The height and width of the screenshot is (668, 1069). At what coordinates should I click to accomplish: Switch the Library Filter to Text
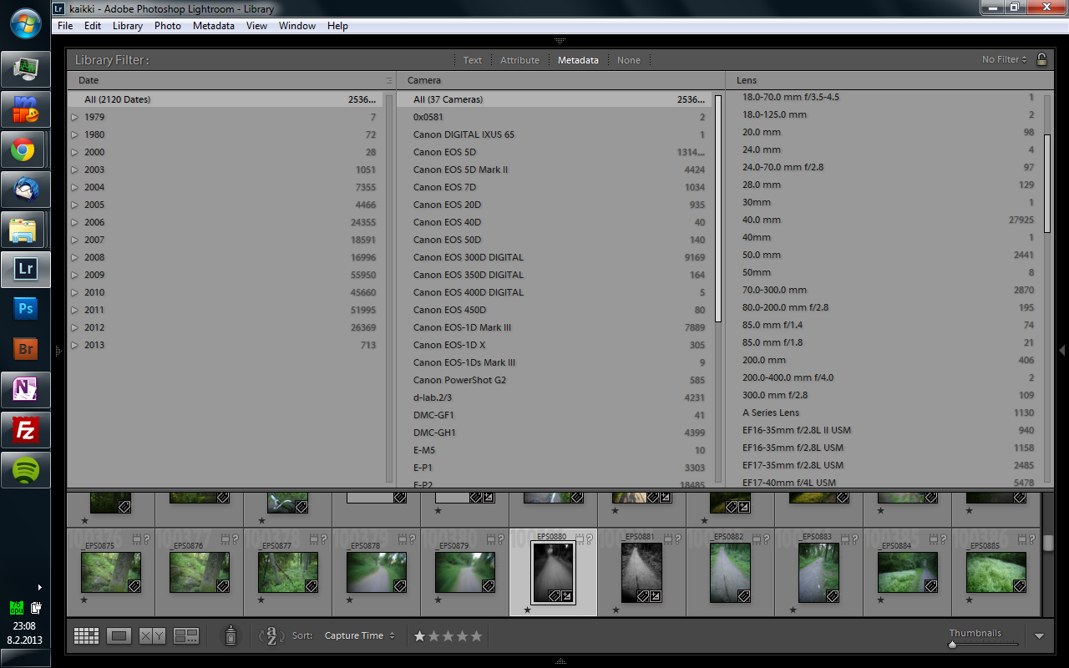point(473,60)
